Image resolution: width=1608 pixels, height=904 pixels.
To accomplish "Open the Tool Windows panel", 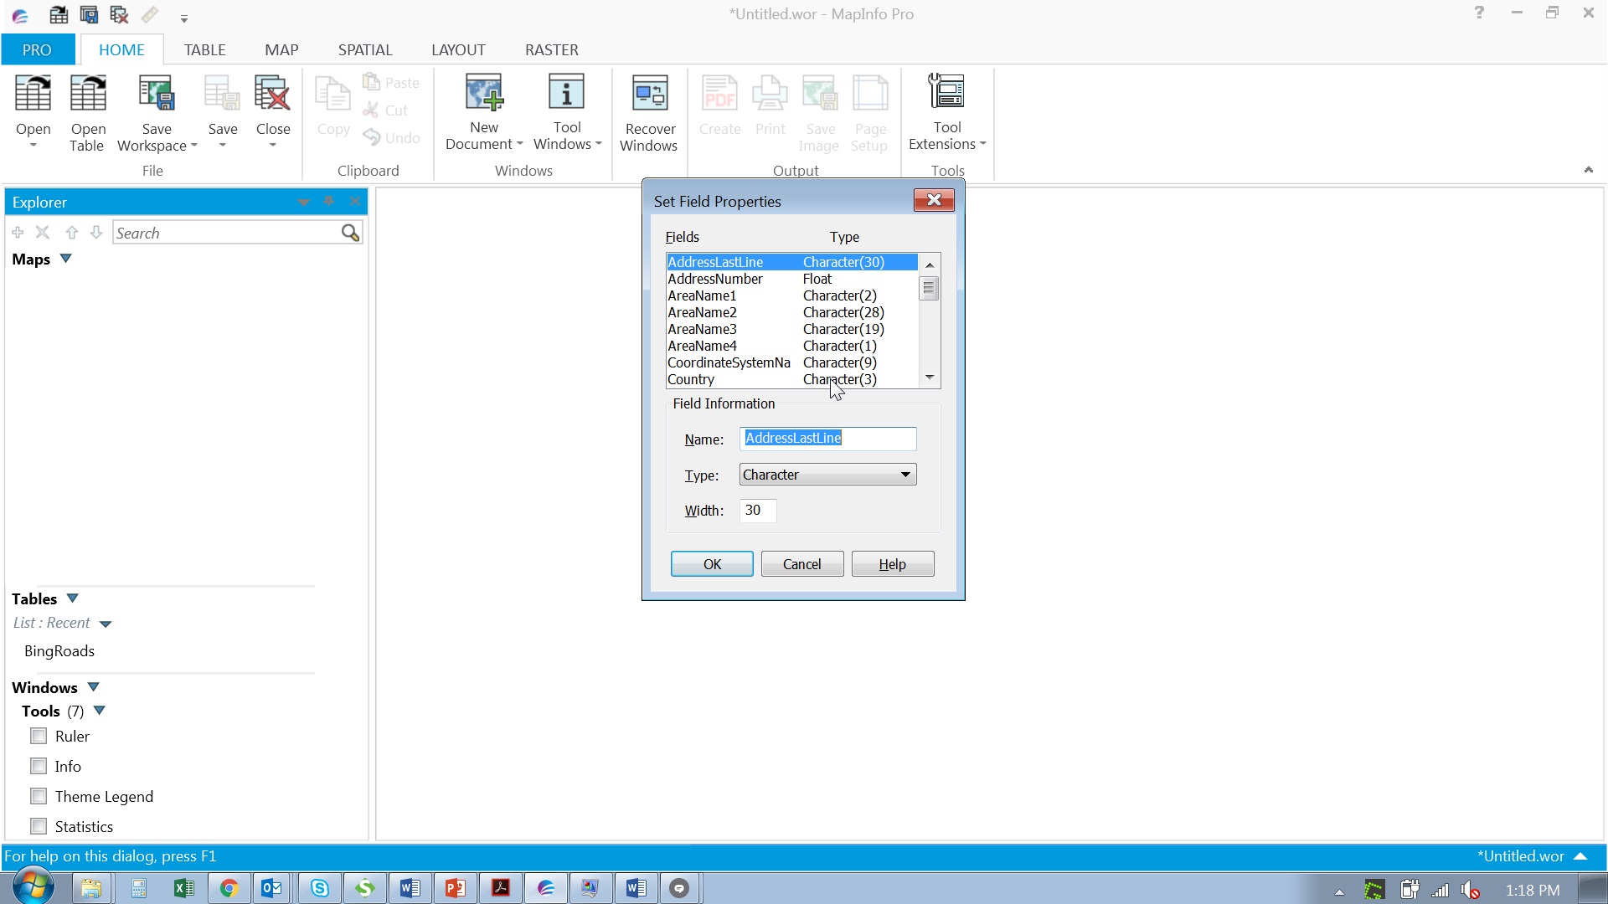I will 567,111.
